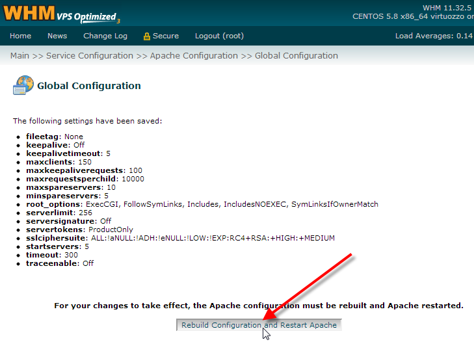Select the startservers: 5 entry

57,246
